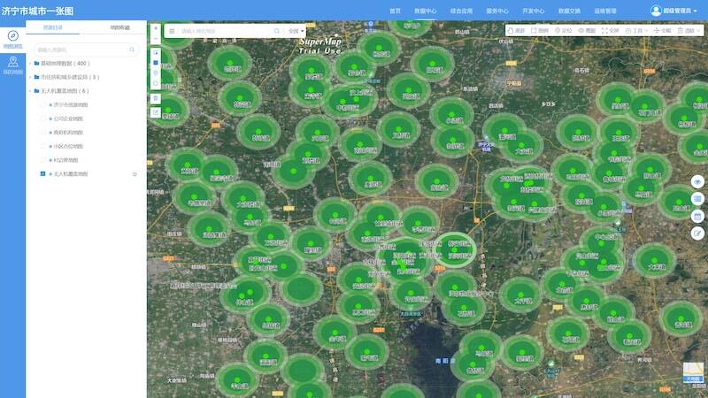Open 数据交换 in top navigation

pos(569,11)
